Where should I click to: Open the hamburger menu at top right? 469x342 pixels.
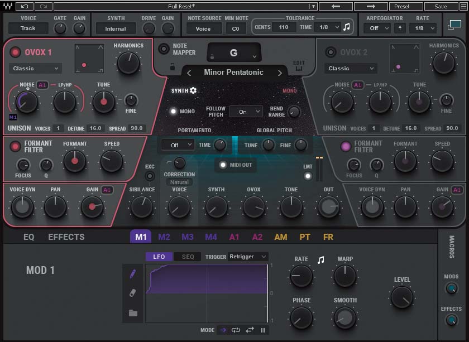click(463, 6)
